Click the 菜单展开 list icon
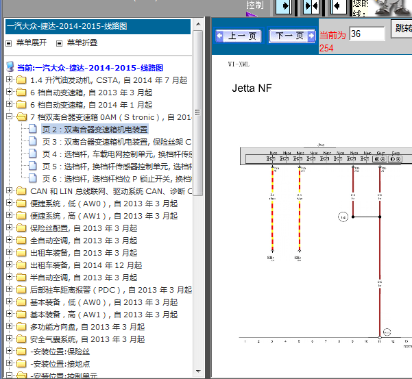Image resolution: width=412 pixels, height=379 pixels. [9, 43]
